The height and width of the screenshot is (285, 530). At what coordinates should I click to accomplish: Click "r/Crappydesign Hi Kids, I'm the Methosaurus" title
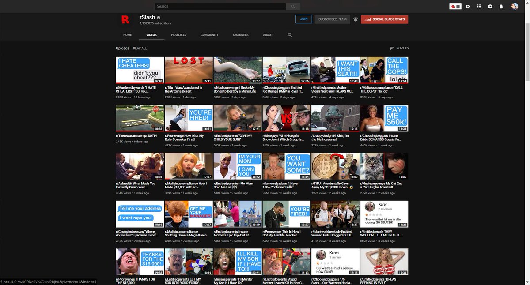[330, 137]
